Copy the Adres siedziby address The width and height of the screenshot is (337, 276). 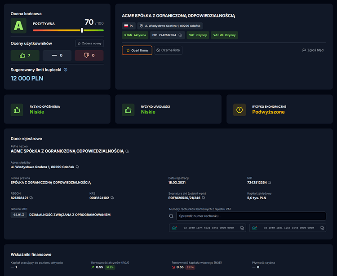[x=77, y=167]
